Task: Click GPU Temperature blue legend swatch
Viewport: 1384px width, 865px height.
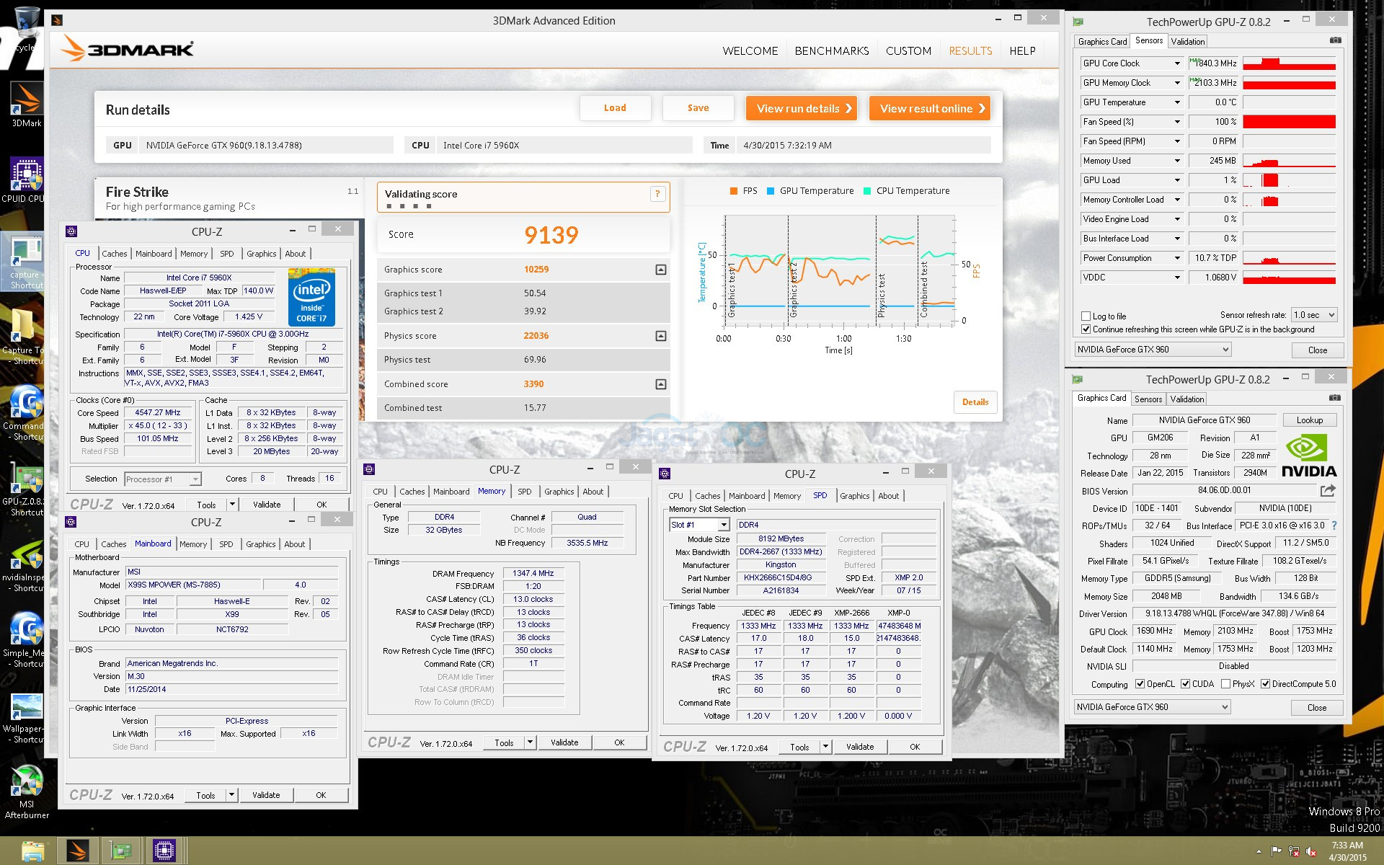Action: point(771,191)
